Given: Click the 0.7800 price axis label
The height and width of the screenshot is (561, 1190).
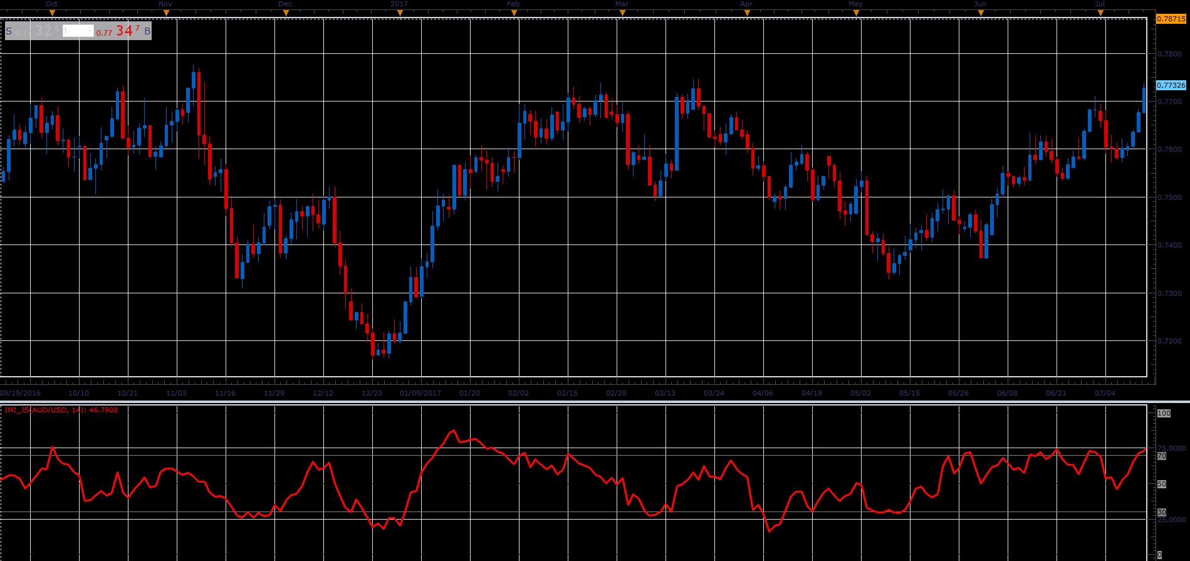Looking at the screenshot, I should pos(1169,54).
